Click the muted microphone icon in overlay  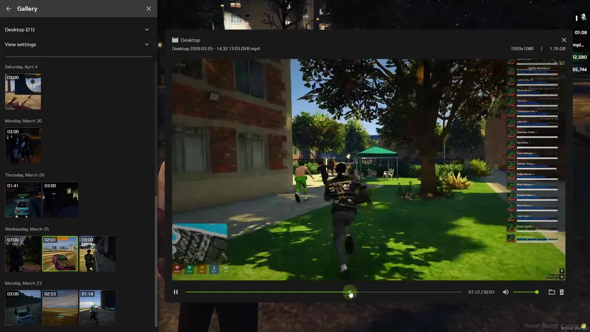click(584, 18)
